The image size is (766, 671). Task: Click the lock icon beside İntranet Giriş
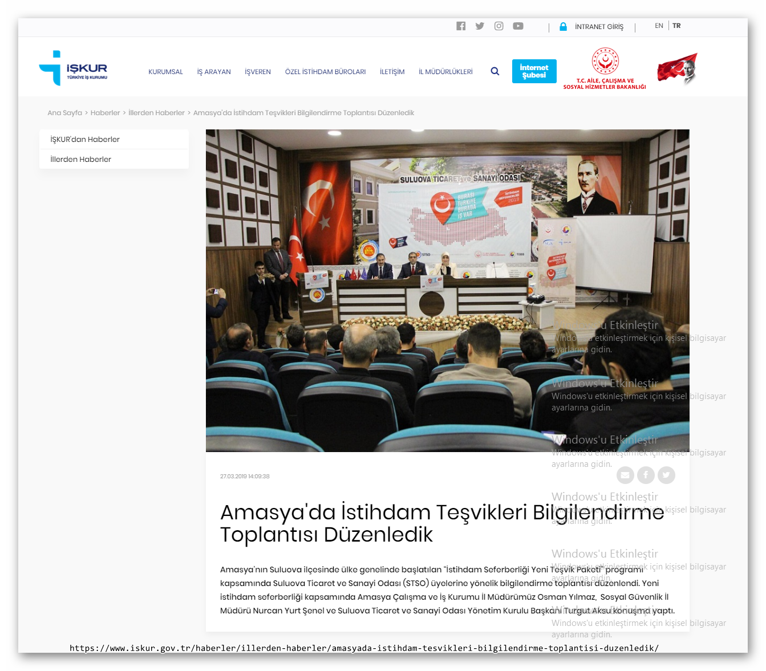(563, 27)
